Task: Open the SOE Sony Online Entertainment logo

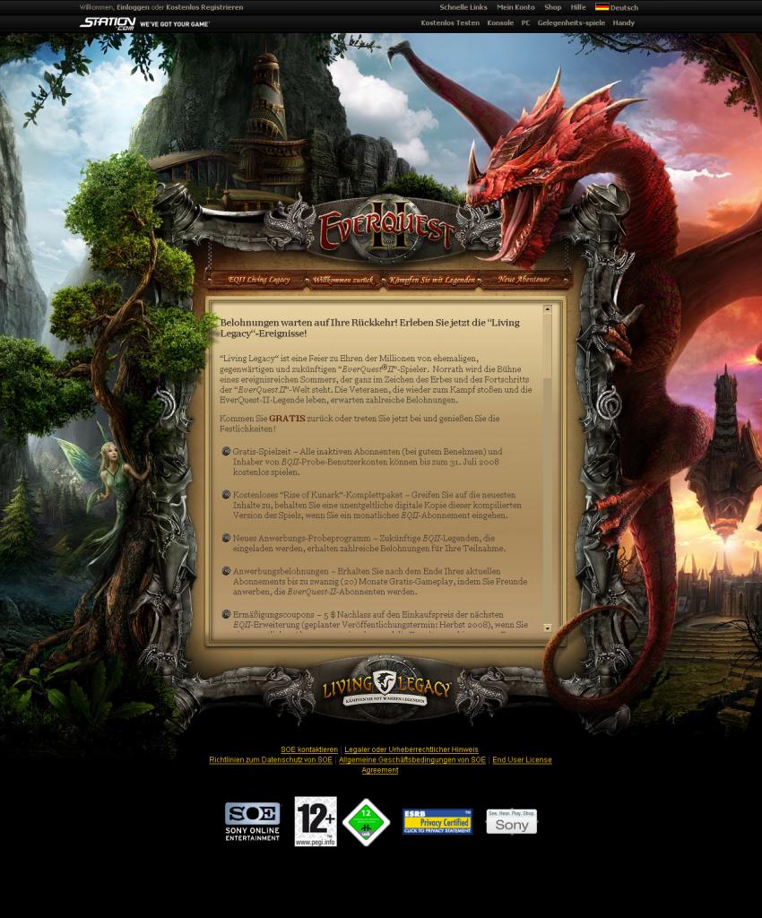Action: click(x=252, y=821)
